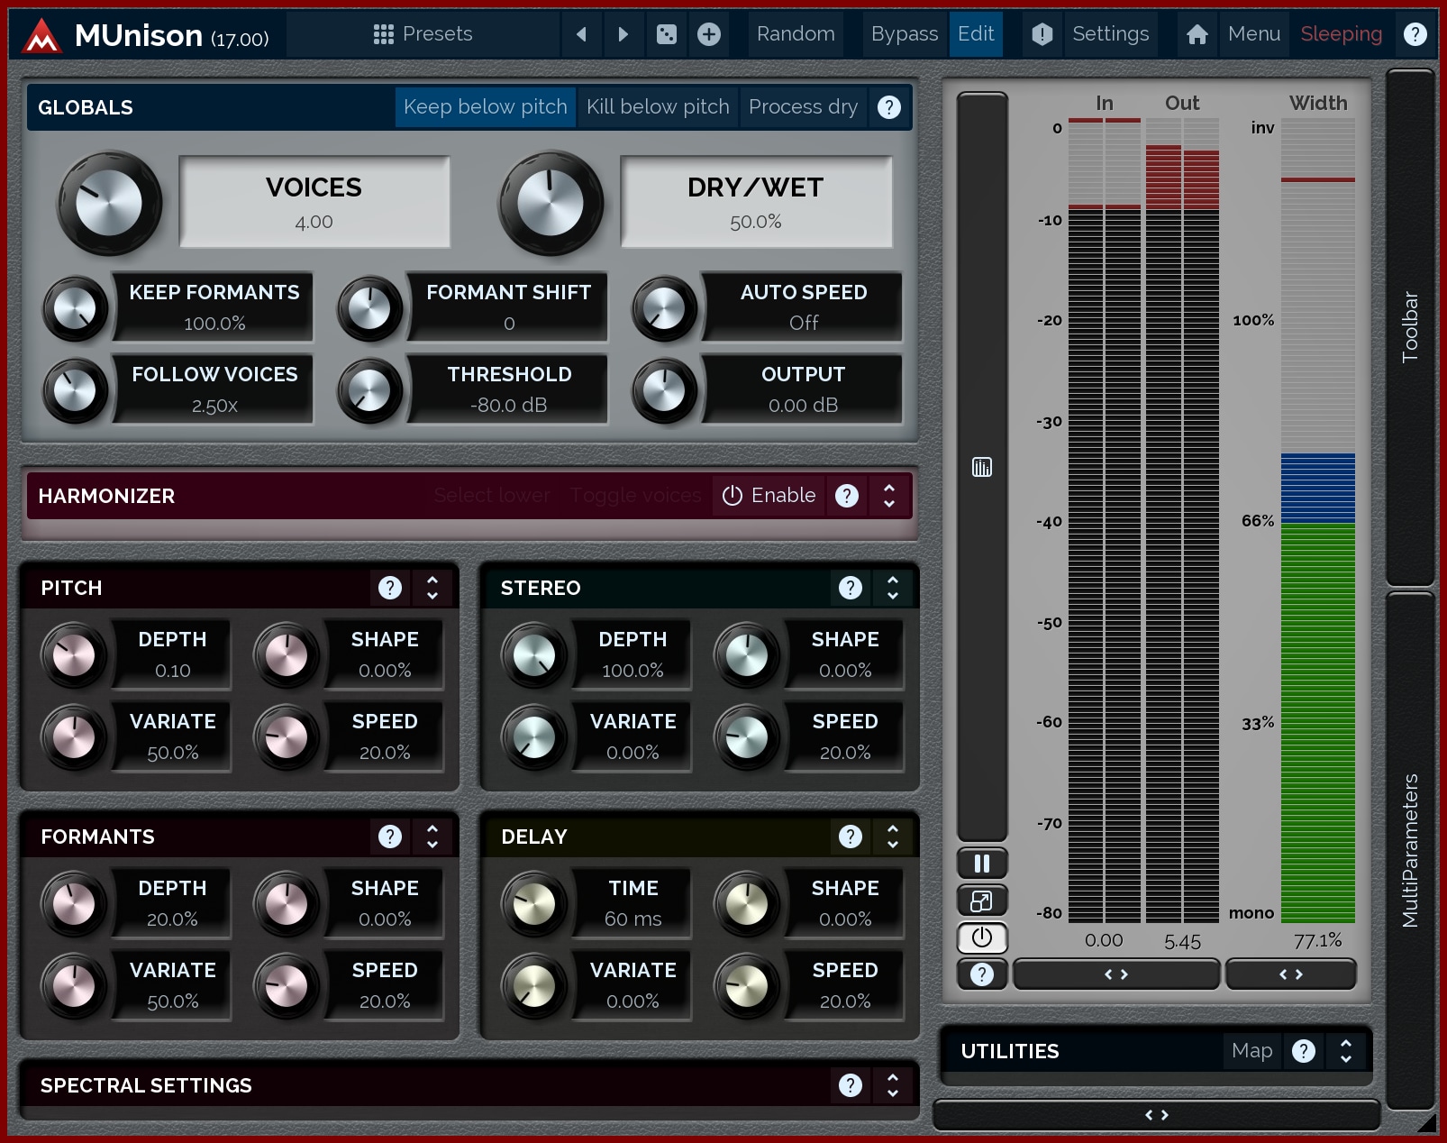1447x1143 pixels.
Task: Toggle the Bypass button
Action: (x=904, y=34)
